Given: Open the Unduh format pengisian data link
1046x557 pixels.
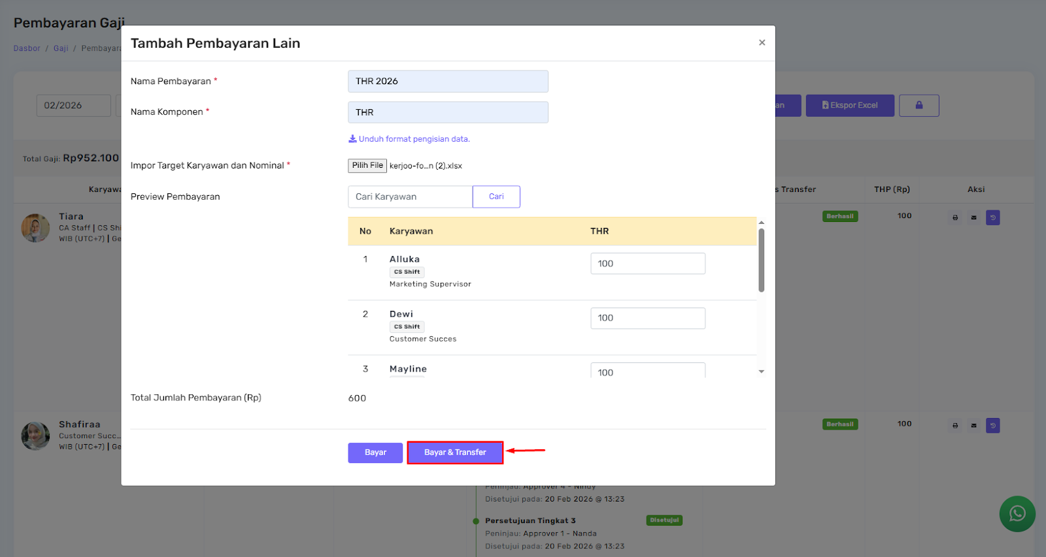Looking at the screenshot, I should pos(409,139).
